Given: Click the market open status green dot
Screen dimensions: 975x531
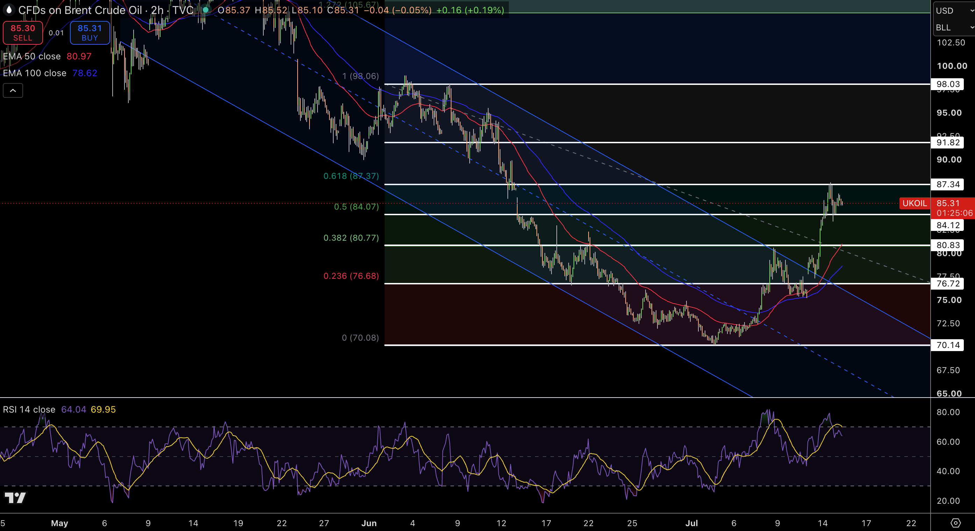Looking at the screenshot, I should pos(205,10).
